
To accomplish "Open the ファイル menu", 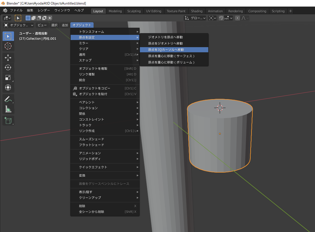I will [16, 10].
